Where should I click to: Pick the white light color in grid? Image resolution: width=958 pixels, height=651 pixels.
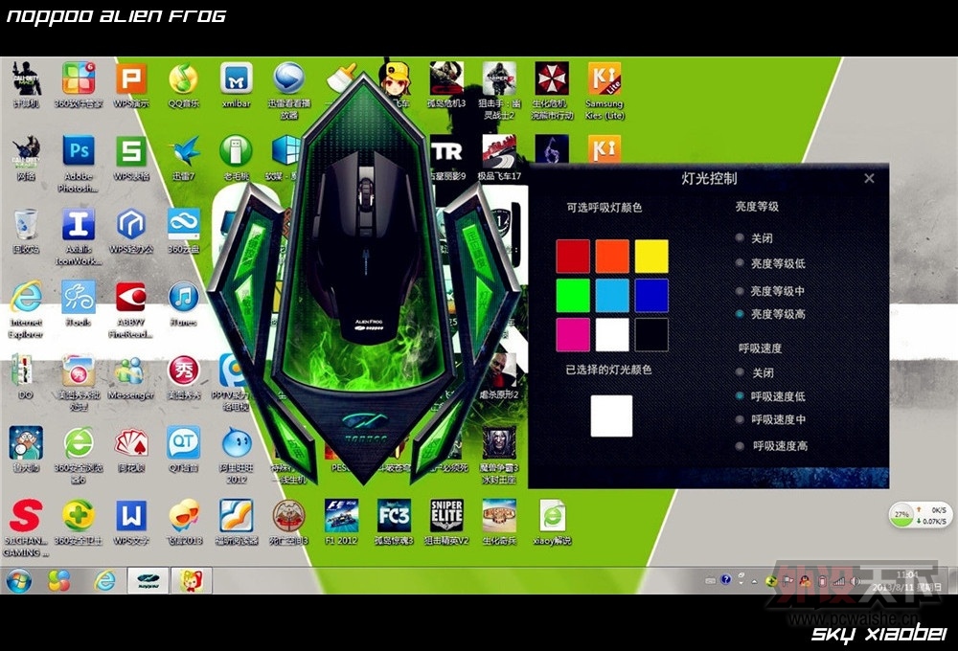pos(612,335)
